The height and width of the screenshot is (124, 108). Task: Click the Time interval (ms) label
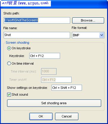point(24,71)
